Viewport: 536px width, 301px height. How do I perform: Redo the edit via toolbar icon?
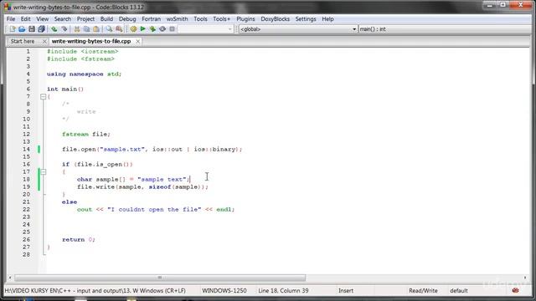[64, 29]
